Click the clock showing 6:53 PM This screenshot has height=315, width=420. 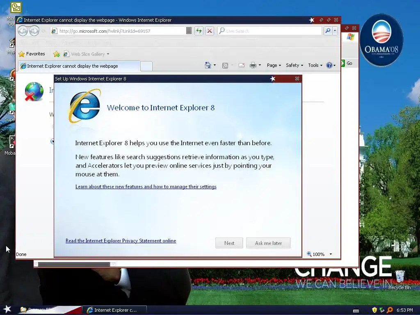point(405,310)
